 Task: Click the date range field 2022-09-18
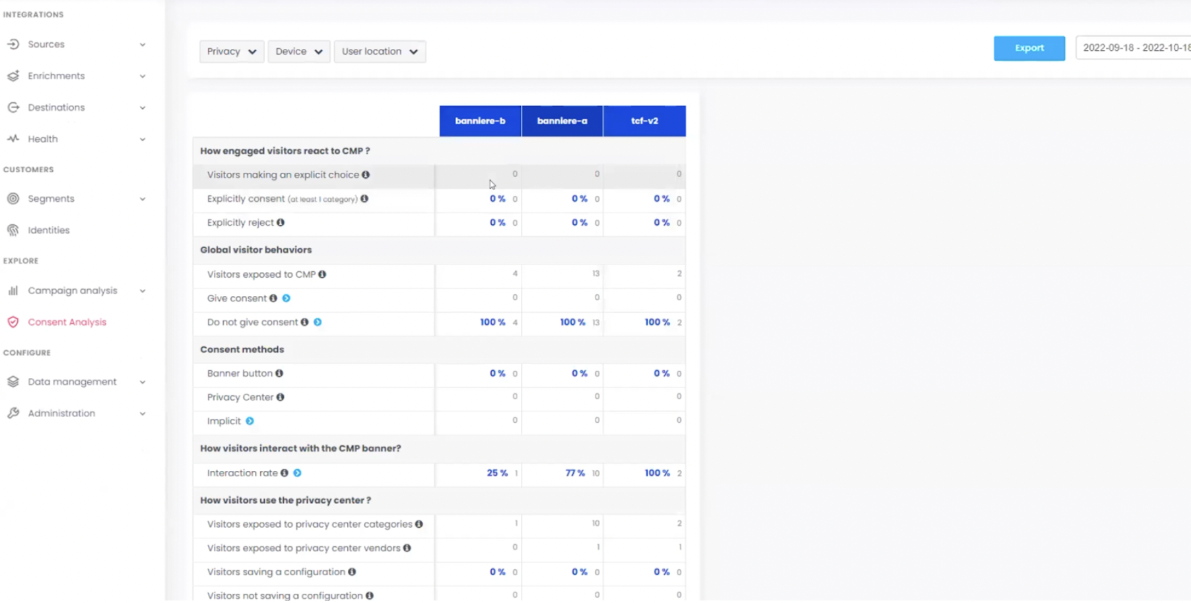[1133, 48]
